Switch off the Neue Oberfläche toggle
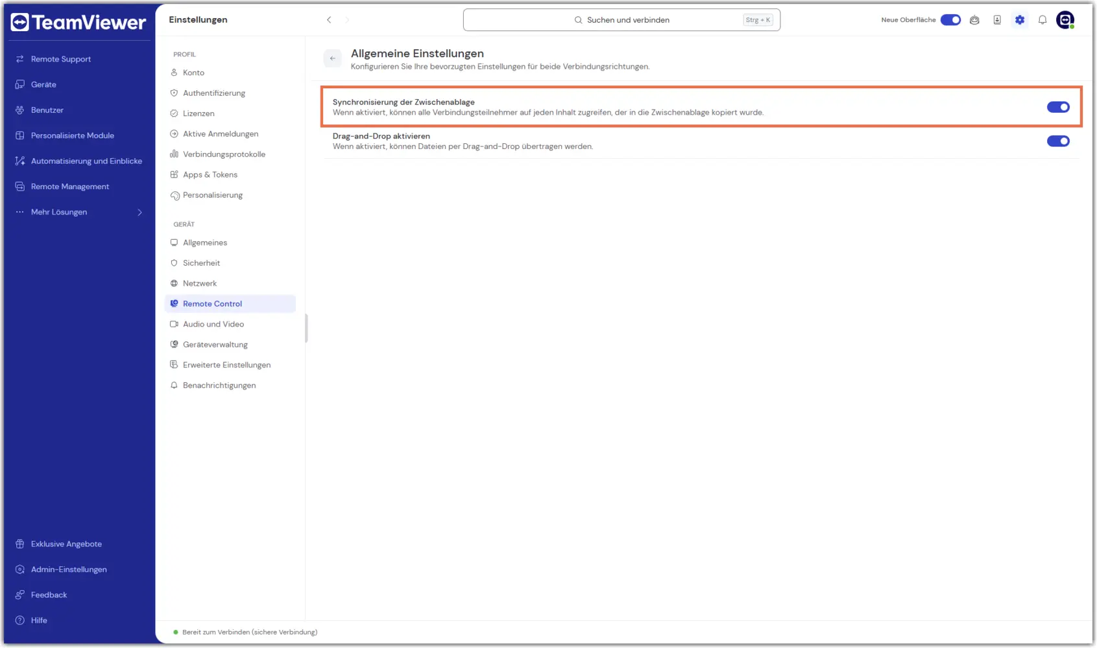This screenshot has height=648, width=1097. (x=950, y=20)
